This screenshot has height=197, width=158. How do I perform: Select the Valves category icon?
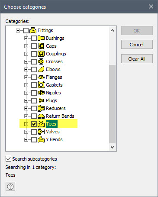point(41,132)
